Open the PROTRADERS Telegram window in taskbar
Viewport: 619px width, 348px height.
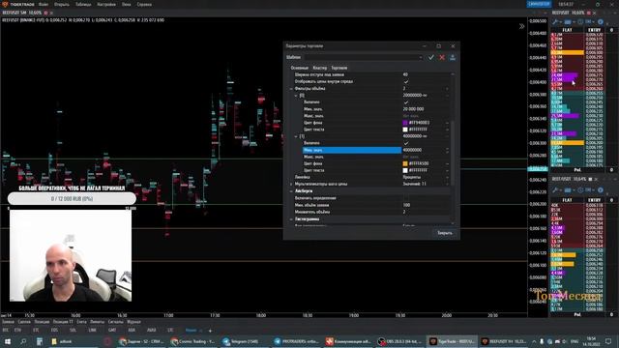(296, 341)
